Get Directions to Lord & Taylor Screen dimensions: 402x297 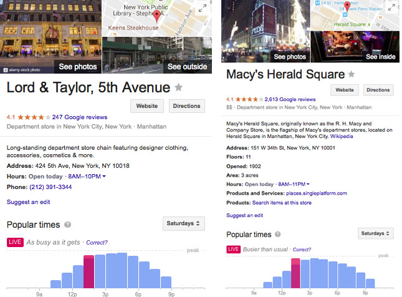[x=186, y=106]
